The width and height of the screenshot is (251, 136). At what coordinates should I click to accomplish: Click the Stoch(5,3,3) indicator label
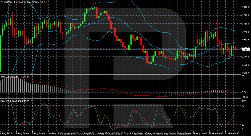(x=7, y=101)
